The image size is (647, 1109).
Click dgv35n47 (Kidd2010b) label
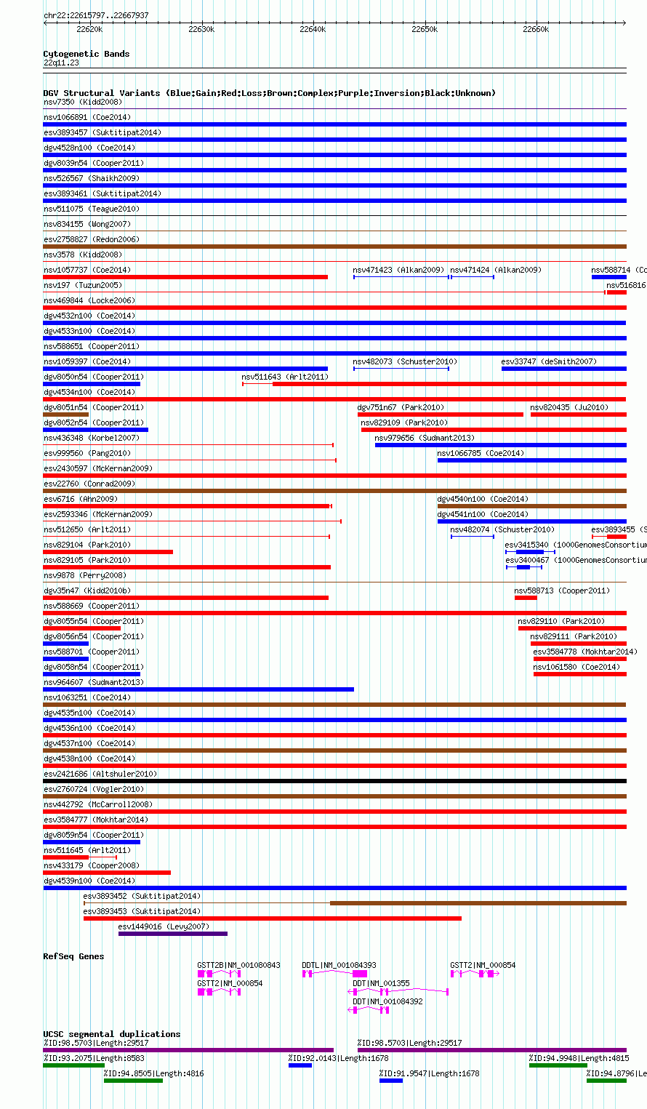(87, 590)
